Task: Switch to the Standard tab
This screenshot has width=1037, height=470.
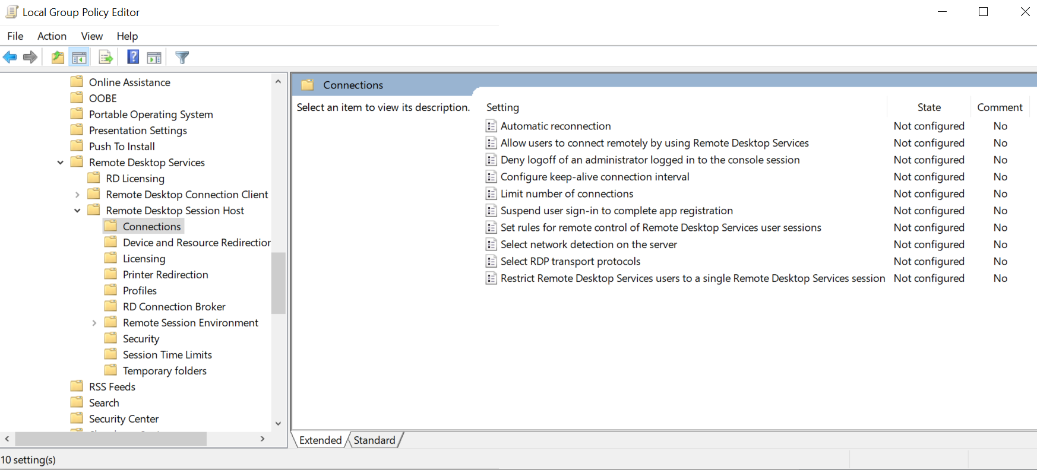Action: click(374, 440)
